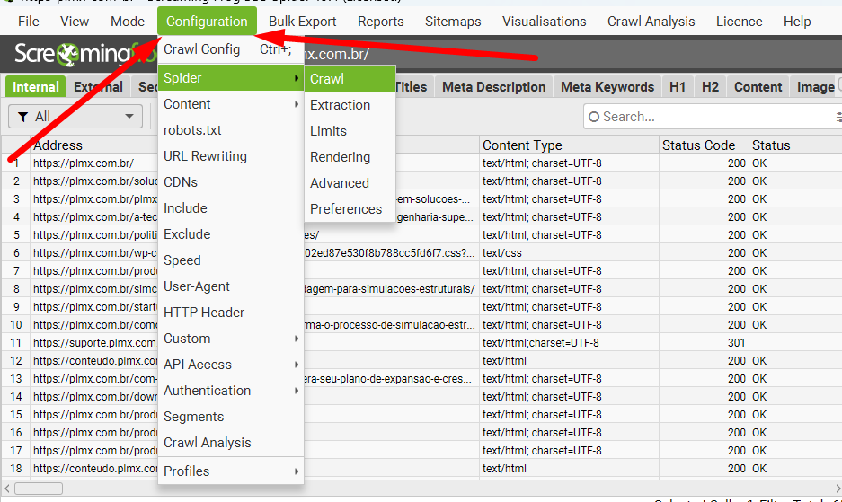Click the horizontal scrollbar thumb

click(38, 489)
